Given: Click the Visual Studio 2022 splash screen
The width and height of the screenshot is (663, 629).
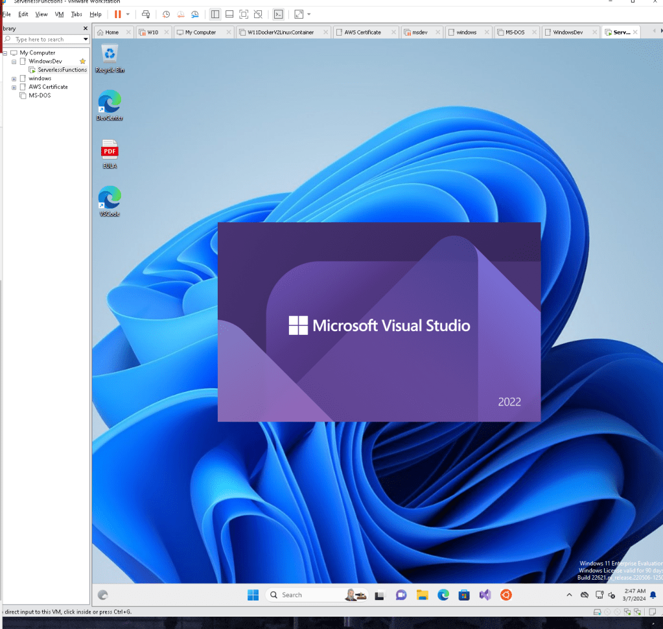Looking at the screenshot, I should click(x=379, y=322).
